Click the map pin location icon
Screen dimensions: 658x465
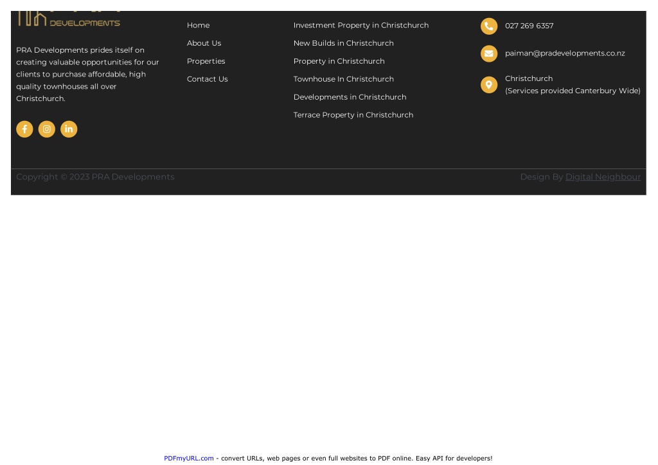489,85
